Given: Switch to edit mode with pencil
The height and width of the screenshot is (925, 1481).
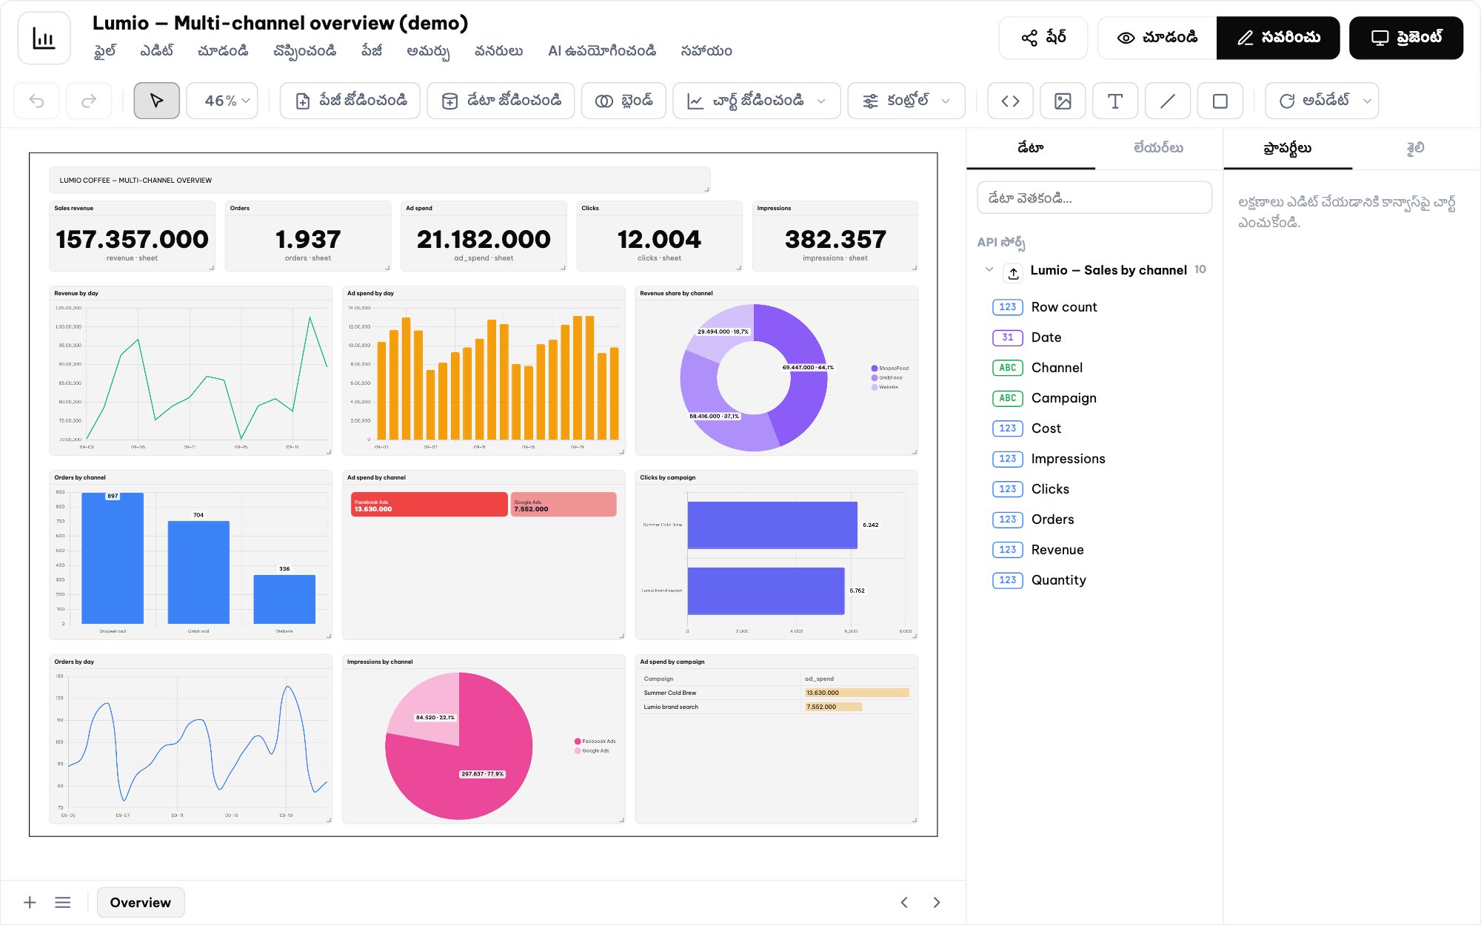Looking at the screenshot, I should 1278,38.
